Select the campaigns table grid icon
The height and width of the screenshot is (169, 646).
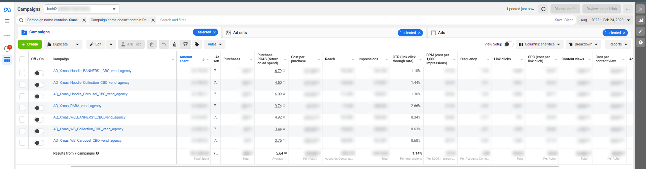(7, 60)
